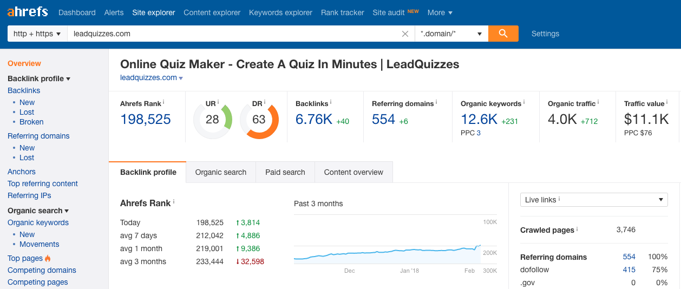This screenshot has width=681, height=289.
Task: Open Competing pages in the sidebar
Action: point(38,282)
